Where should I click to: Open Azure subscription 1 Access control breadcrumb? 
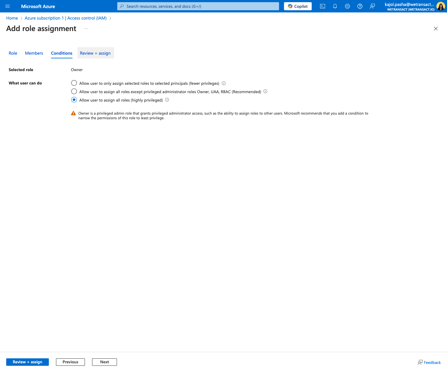point(66,18)
